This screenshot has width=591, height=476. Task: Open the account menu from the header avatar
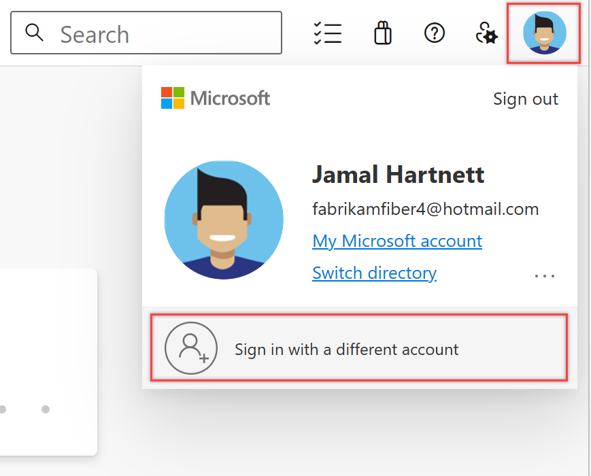pos(543,32)
